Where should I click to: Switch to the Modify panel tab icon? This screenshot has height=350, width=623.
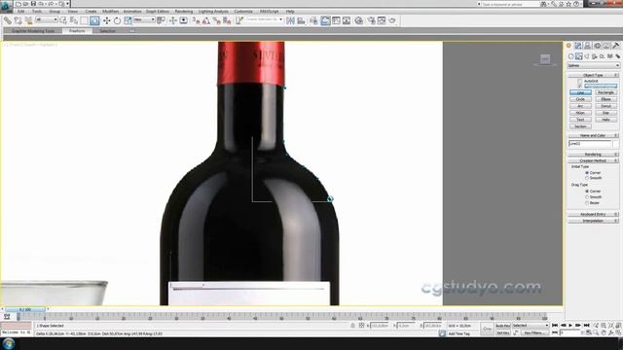click(x=578, y=46)
